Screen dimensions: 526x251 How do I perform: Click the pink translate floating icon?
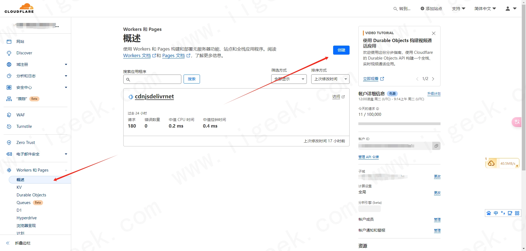tap(517, 122)
